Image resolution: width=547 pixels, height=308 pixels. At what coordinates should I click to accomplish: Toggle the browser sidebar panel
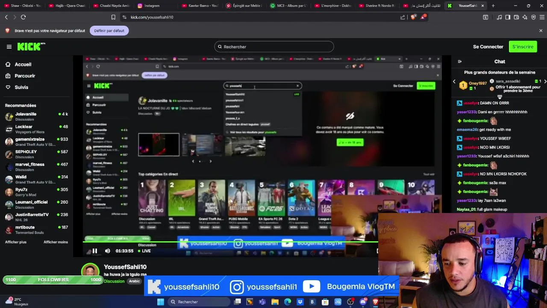click(508, 17)
